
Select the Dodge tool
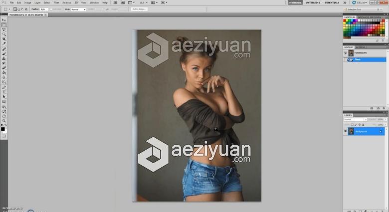point(3,82)
